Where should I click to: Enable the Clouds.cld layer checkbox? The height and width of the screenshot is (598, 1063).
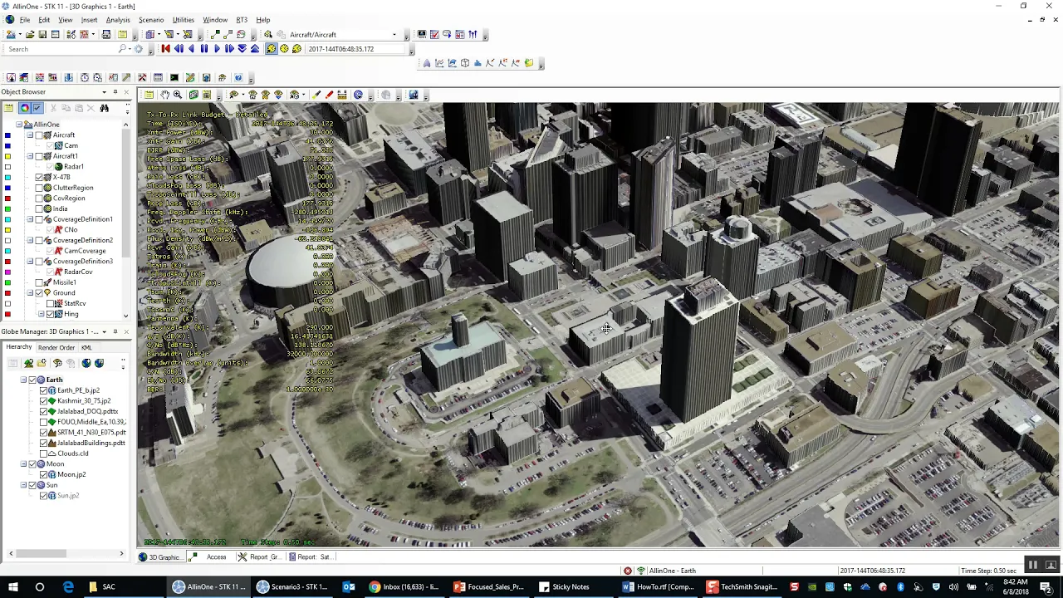(x=44, y=453)
